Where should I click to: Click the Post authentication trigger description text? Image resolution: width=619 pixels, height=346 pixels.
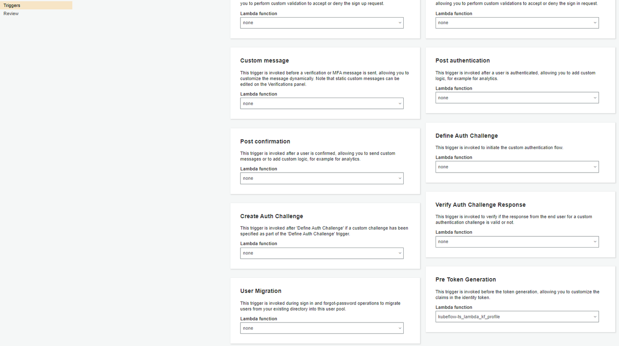tap(515, 76)
